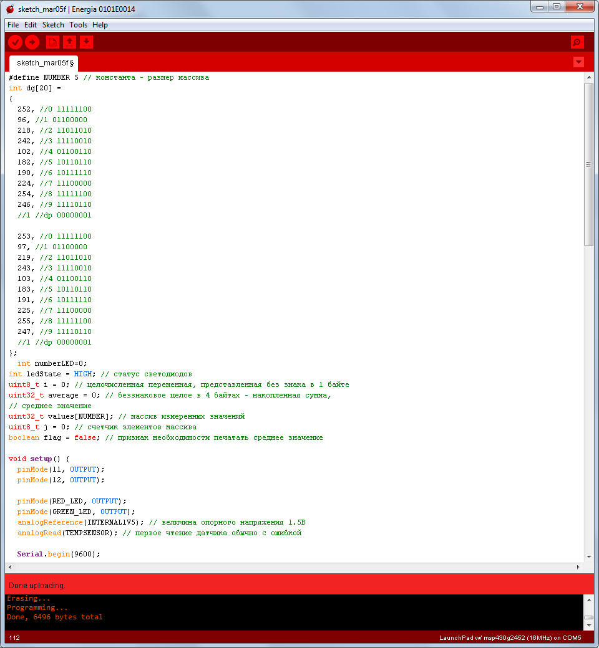The height and width of the screenshot is (648, 599).
Task: Click the '#define NUMBER 5' line
Action: click(x=109, y=78)
